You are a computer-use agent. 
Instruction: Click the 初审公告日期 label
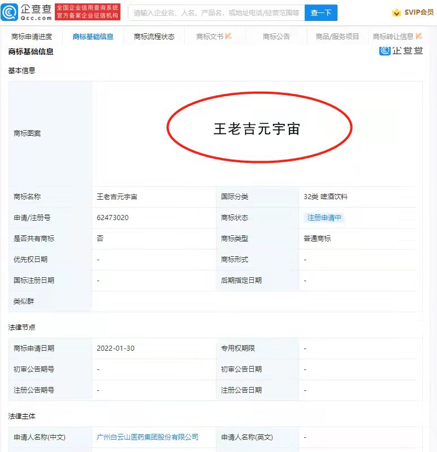[x=241, y=369]
